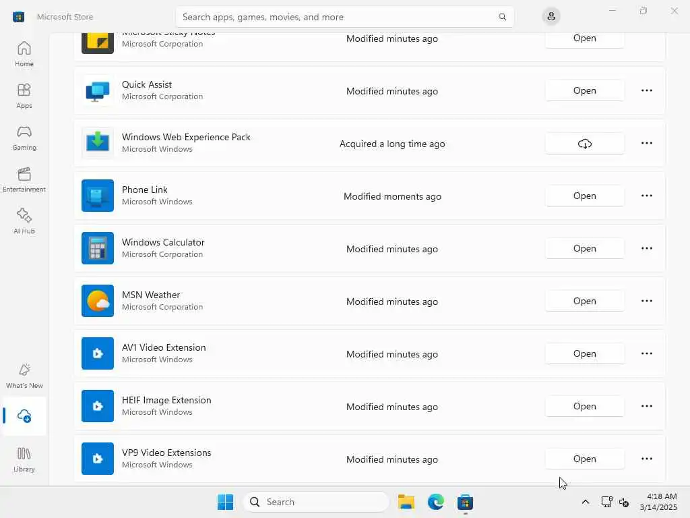Click the muted volume tray icon
The height and width of the screenshot is (518, 690).
point(623,502)
